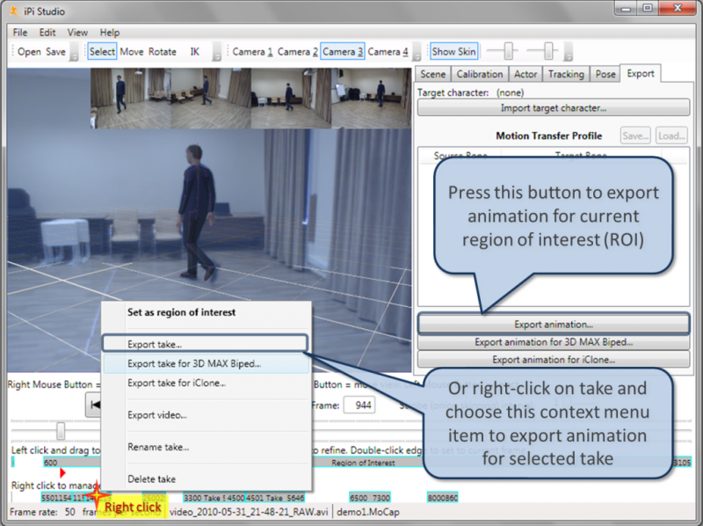Switch view to Camera 1
The image size is (703, 526).
[252, 52]
